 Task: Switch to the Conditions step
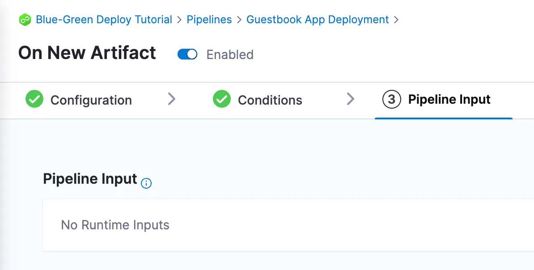click(x=270, y=100)
